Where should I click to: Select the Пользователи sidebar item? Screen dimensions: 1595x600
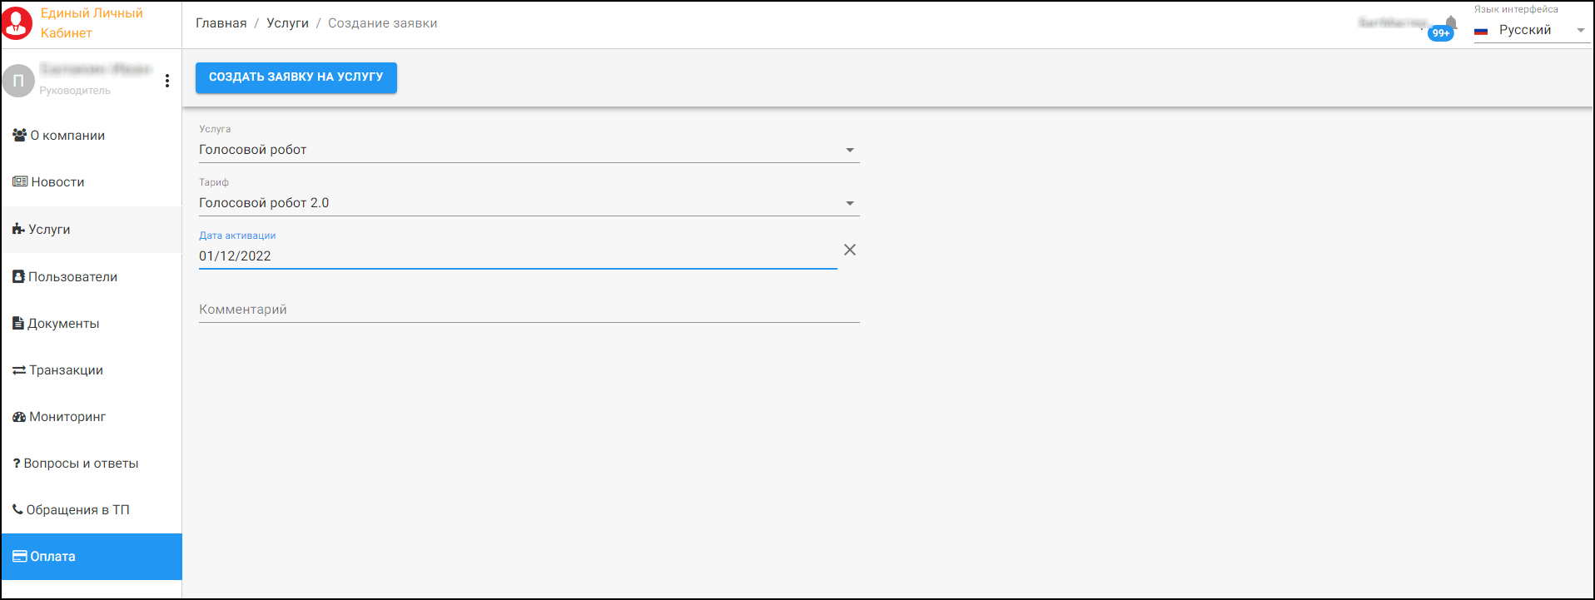[x=72, y=277]
